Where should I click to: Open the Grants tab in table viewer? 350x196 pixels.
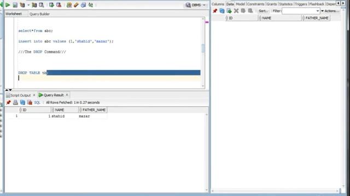pyautogui.click(x=271, y=4)
